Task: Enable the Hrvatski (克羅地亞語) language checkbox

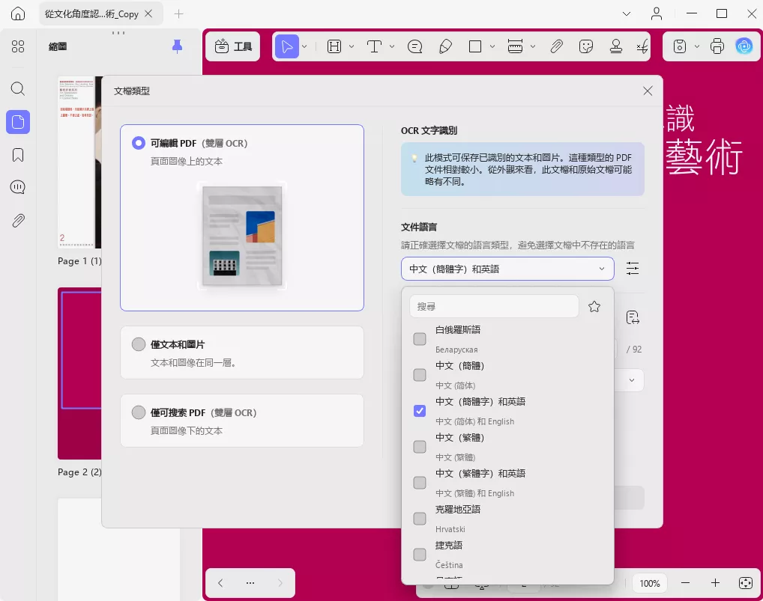Action: (x=419, y=519)
